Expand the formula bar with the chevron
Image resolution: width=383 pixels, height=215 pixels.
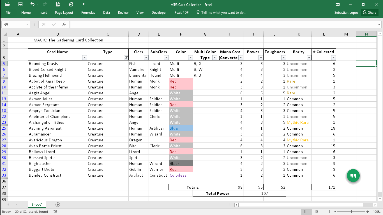tap(380, 25)
